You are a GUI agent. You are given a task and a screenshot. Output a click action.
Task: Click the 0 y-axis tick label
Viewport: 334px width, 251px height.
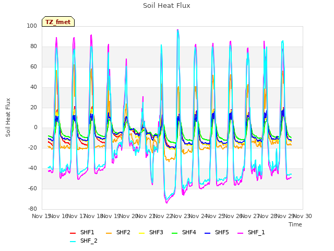click(x=35, y=128)
